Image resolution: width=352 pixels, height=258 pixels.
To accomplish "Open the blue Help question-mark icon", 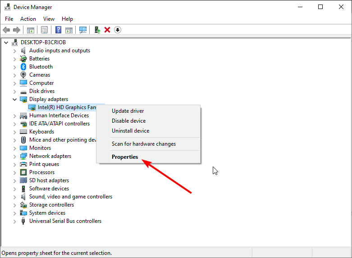I will point(58,30).
